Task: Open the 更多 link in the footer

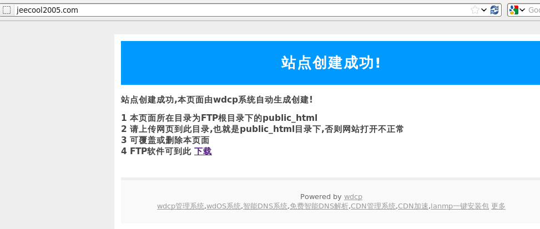Action: (498, 206)
